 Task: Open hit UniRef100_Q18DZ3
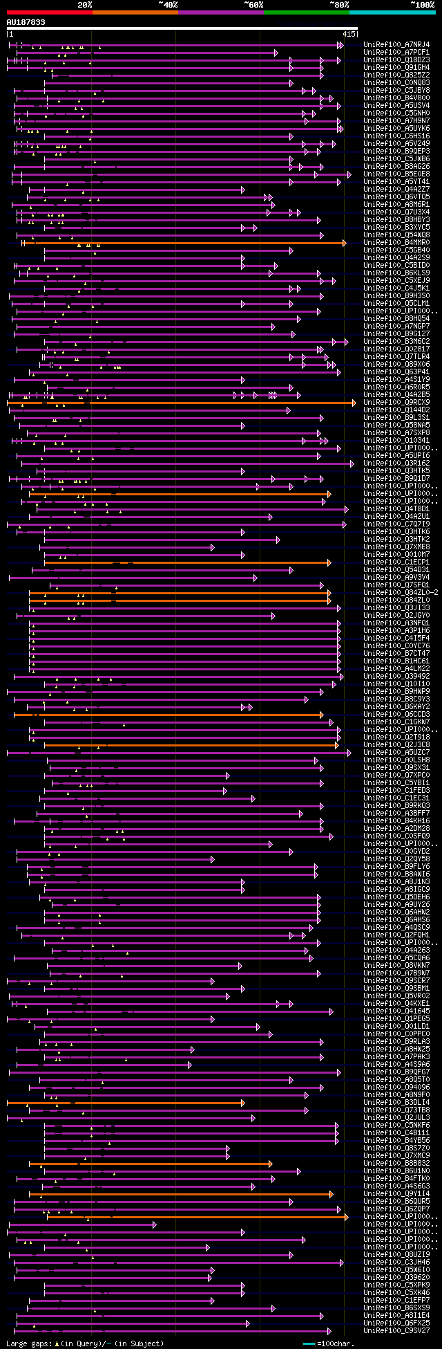point(397,60)
